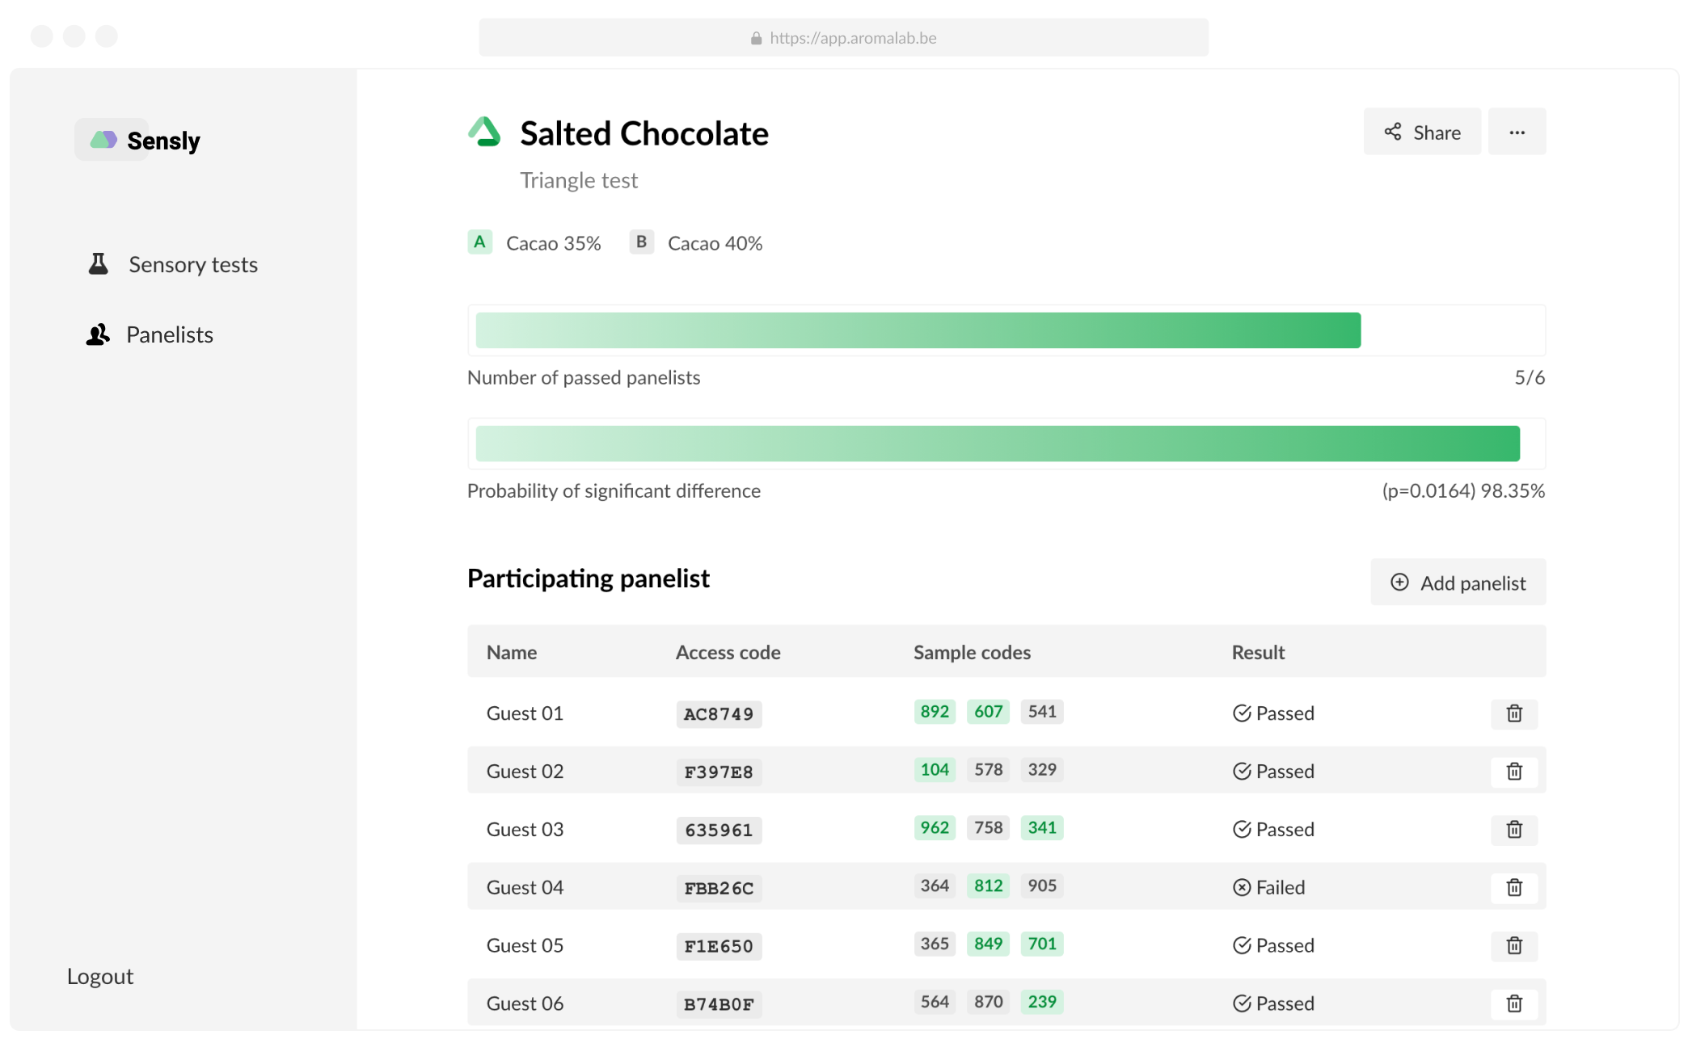Viewport: 1688px width, 1039px height.
Task: Click the sample A badge for Cacao 35%
Action: point(480,242)
